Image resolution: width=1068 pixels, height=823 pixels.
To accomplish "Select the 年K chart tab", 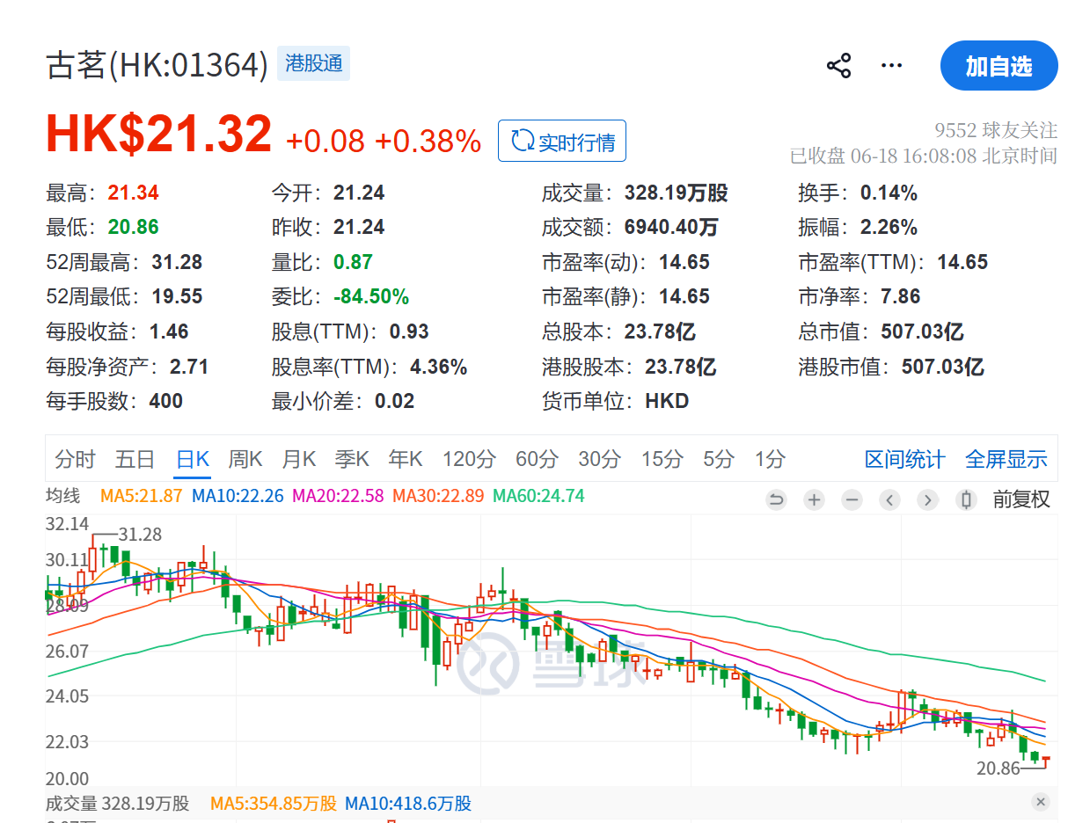I will click(406, 459).
